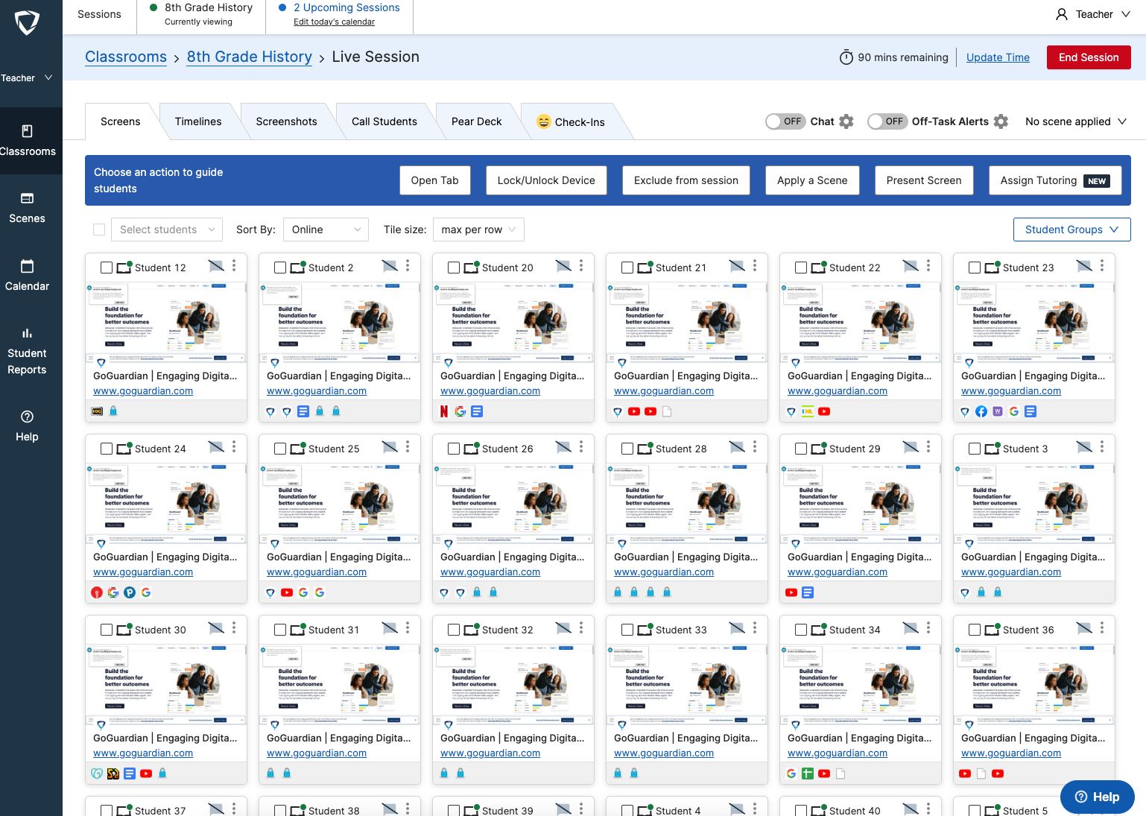Image resolution: width=1146 pixels, height=816 pixels.
Task: Click the YouTube tab icon under Student 29
Action: pyautogui.click(x=791, y=592)
